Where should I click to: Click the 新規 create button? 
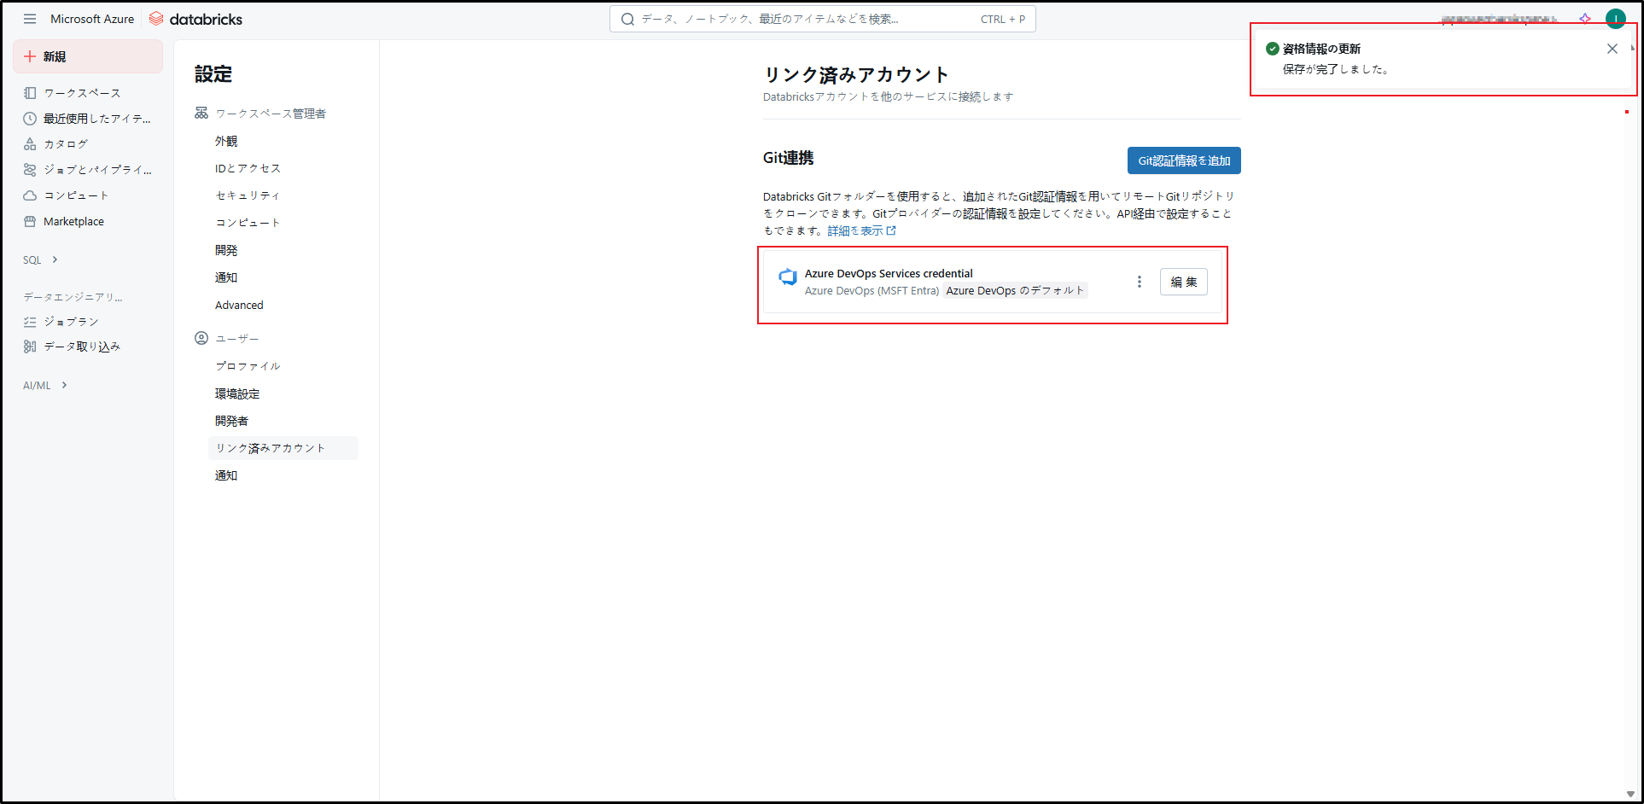88,56
